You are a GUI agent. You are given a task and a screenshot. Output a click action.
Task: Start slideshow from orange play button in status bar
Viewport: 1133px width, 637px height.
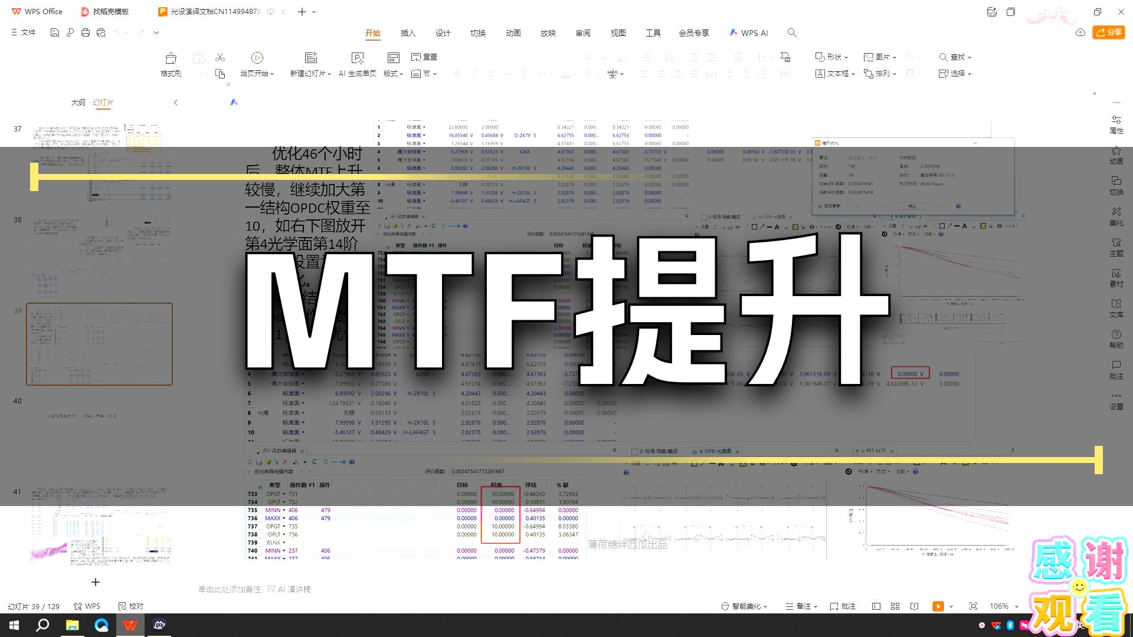click(x=938, y=606)
